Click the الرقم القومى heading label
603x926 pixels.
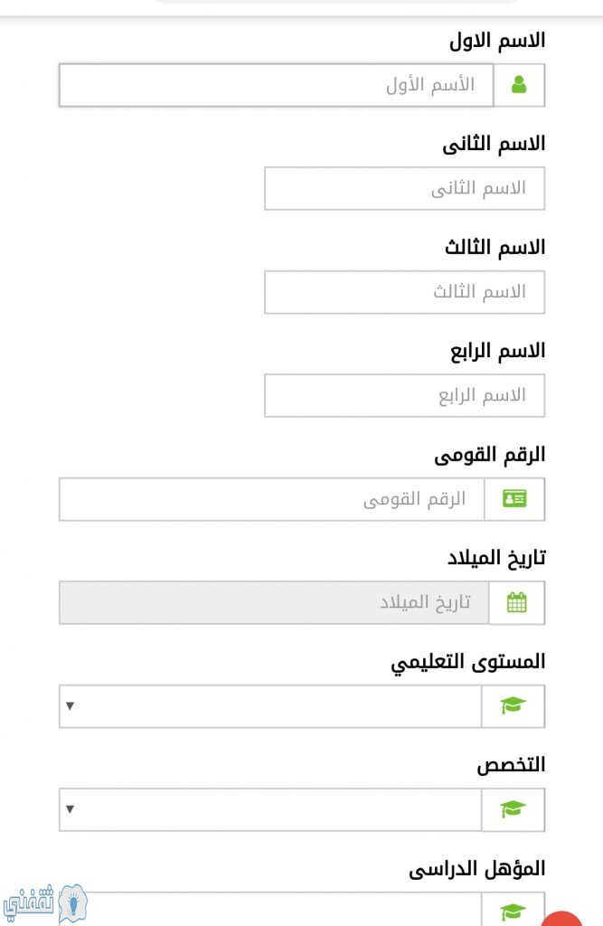coord(490,455)
